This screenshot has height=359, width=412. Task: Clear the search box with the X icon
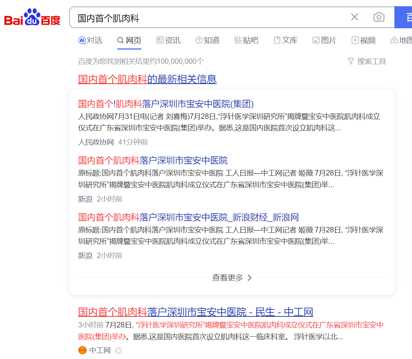(354, 17)
